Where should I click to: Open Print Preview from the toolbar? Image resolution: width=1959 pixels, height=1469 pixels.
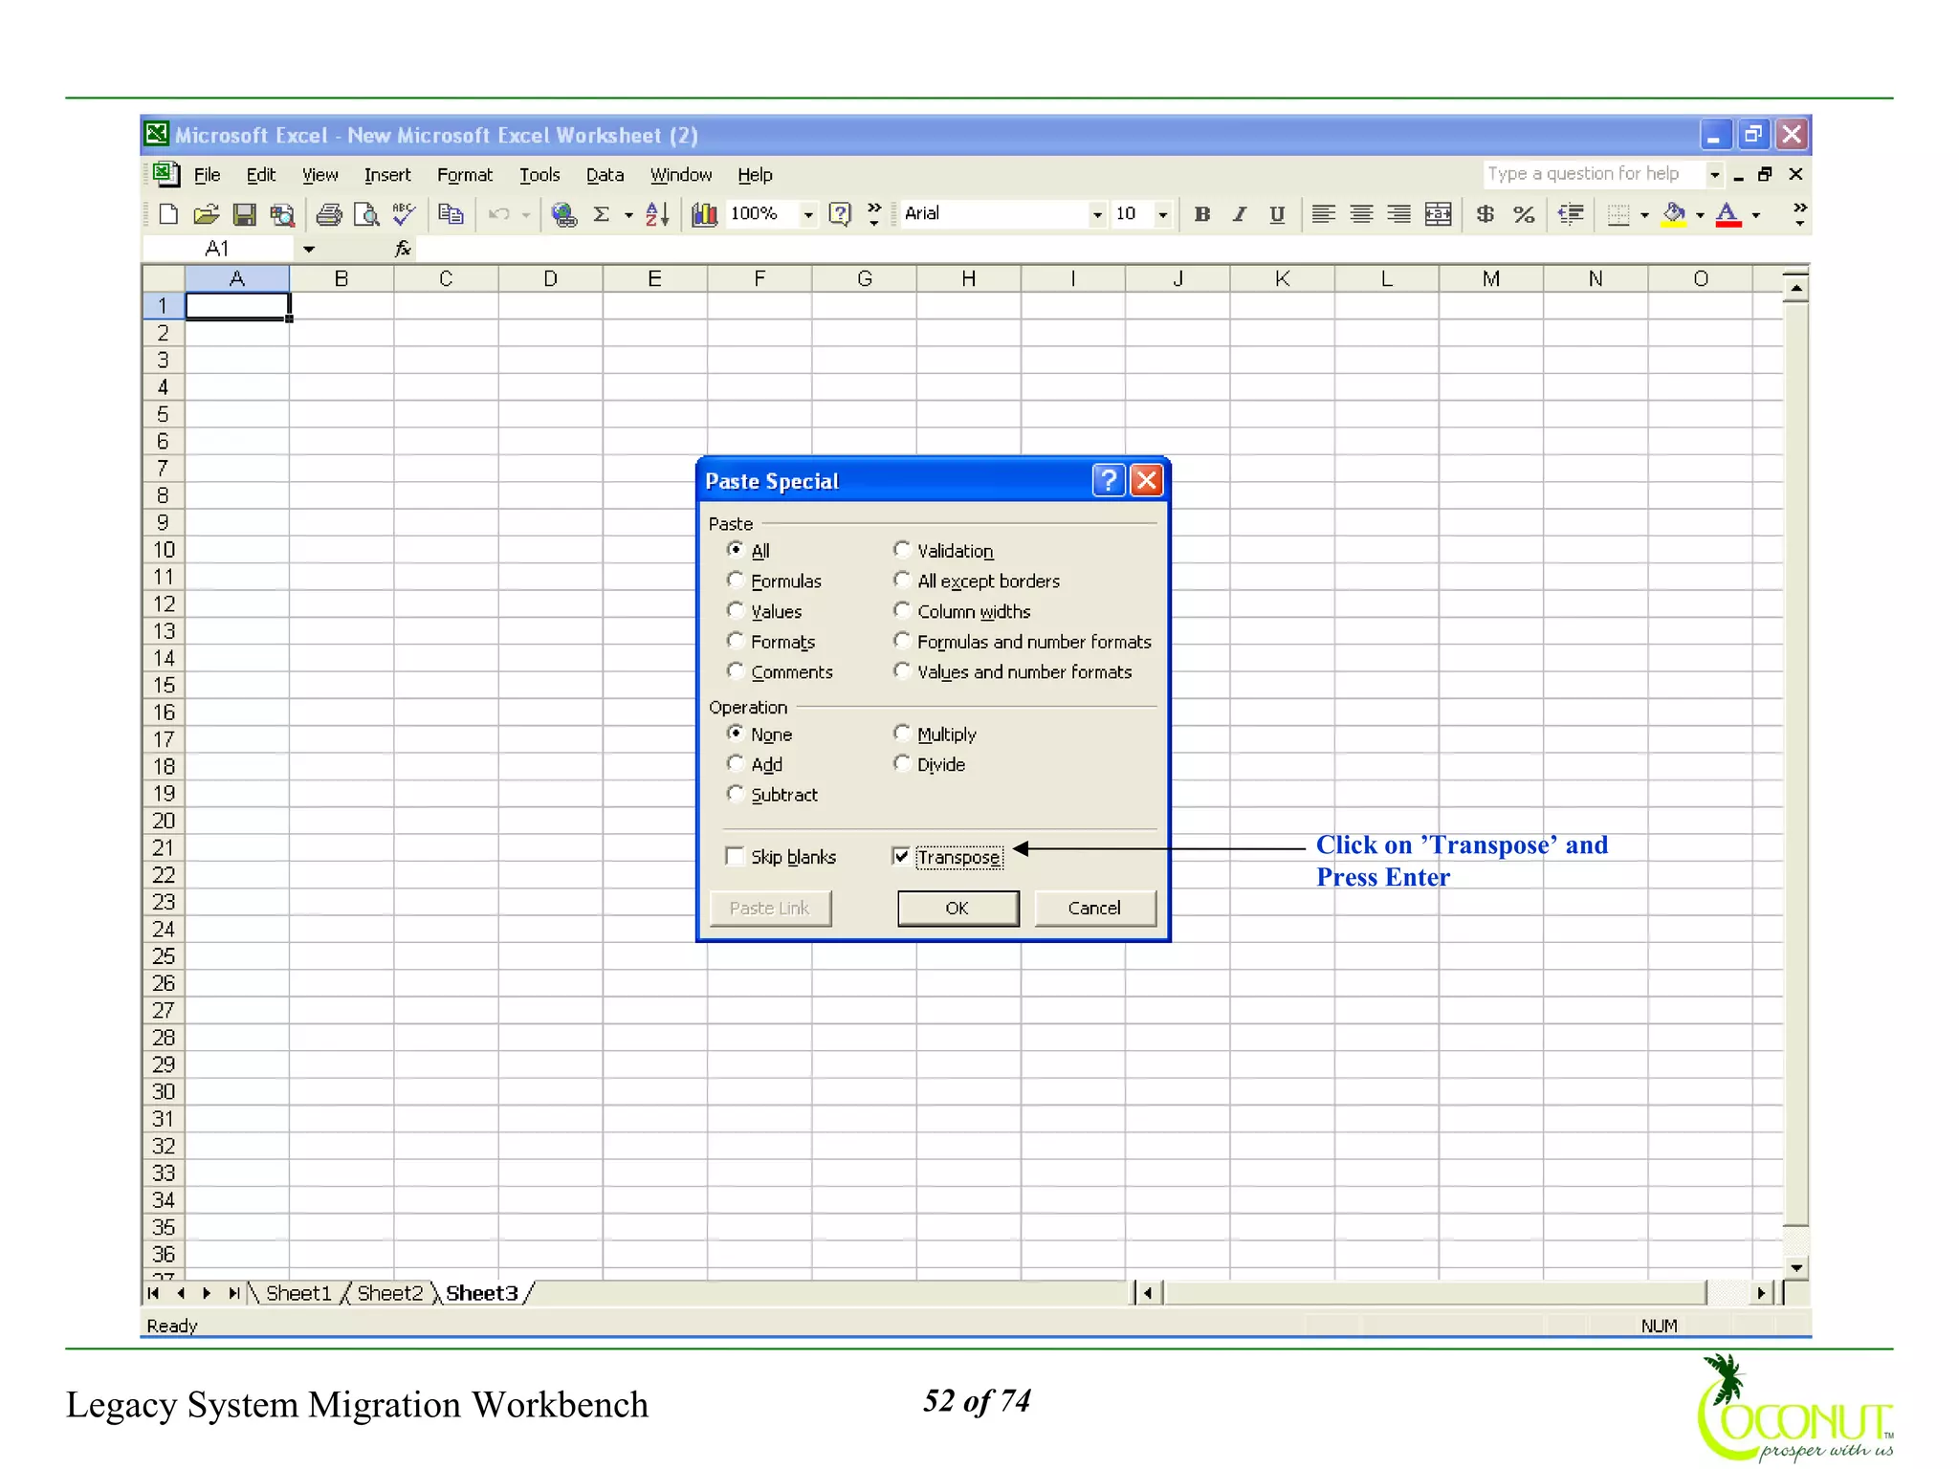(x=366, y=214)
